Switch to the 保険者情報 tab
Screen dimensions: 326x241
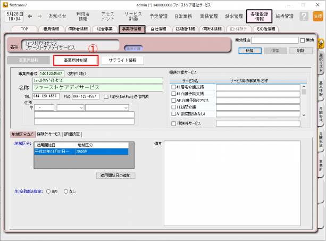pyautogui.click(x=81, y=29)
